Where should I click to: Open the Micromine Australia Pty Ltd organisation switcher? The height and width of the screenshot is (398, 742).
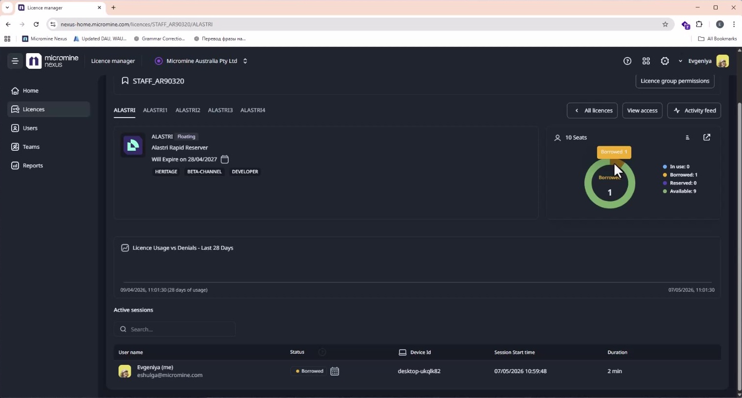(x=201, y=61)
